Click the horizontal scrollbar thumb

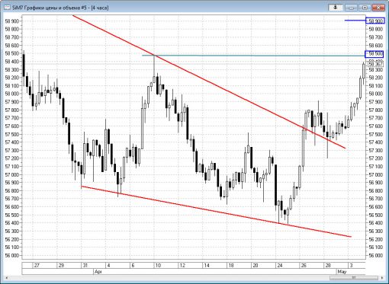(x=354, y=278)
